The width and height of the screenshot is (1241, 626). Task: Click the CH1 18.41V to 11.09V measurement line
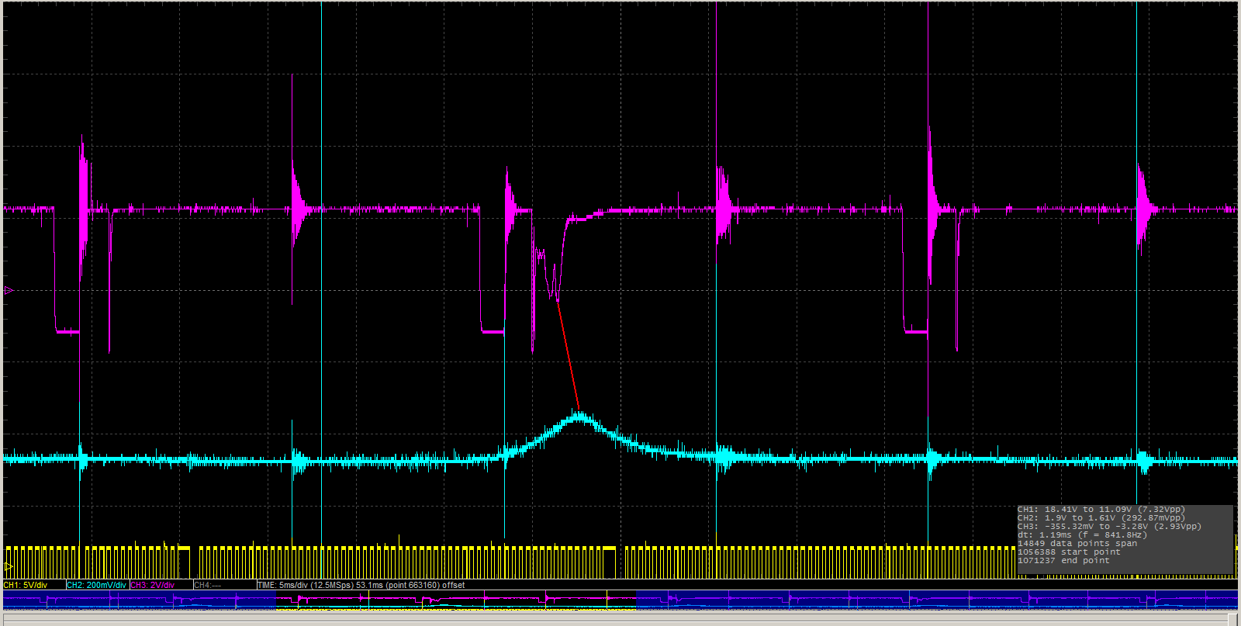click(1101, 510)
